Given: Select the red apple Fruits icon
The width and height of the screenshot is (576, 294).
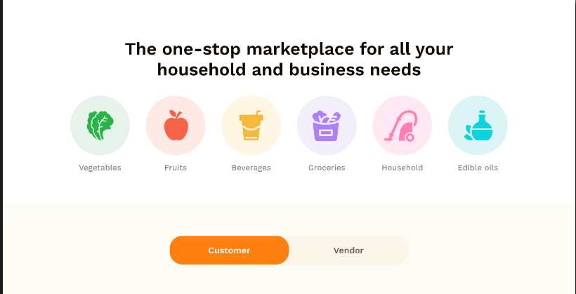Looking at the screenshot, I should pyautogui.click(x=176, y=126).
